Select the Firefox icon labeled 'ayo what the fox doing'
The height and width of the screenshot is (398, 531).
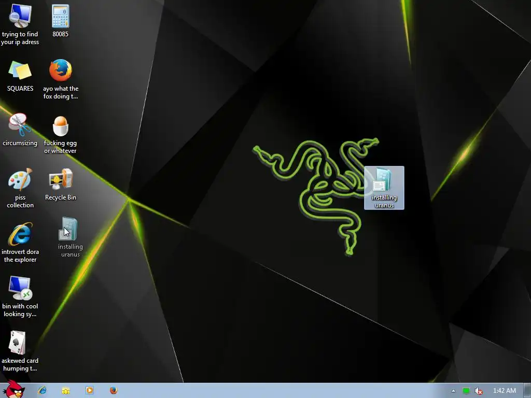(x=61, y=79)
